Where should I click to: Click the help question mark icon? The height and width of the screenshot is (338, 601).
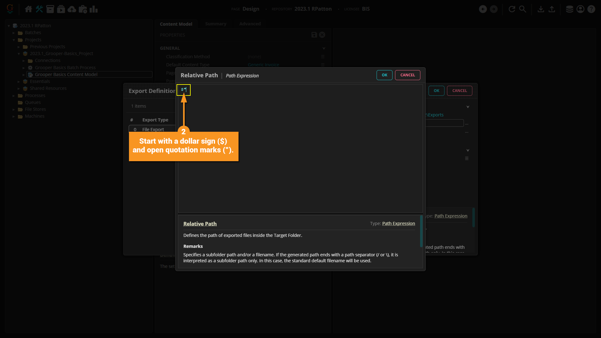tap(591, 9)
